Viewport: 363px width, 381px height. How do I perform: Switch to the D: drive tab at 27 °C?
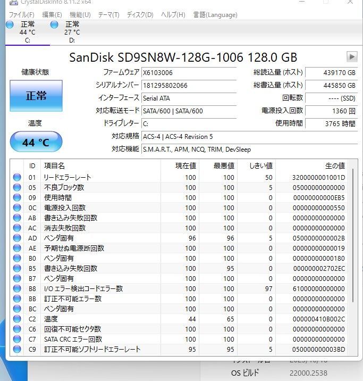[x=72, y=32]
